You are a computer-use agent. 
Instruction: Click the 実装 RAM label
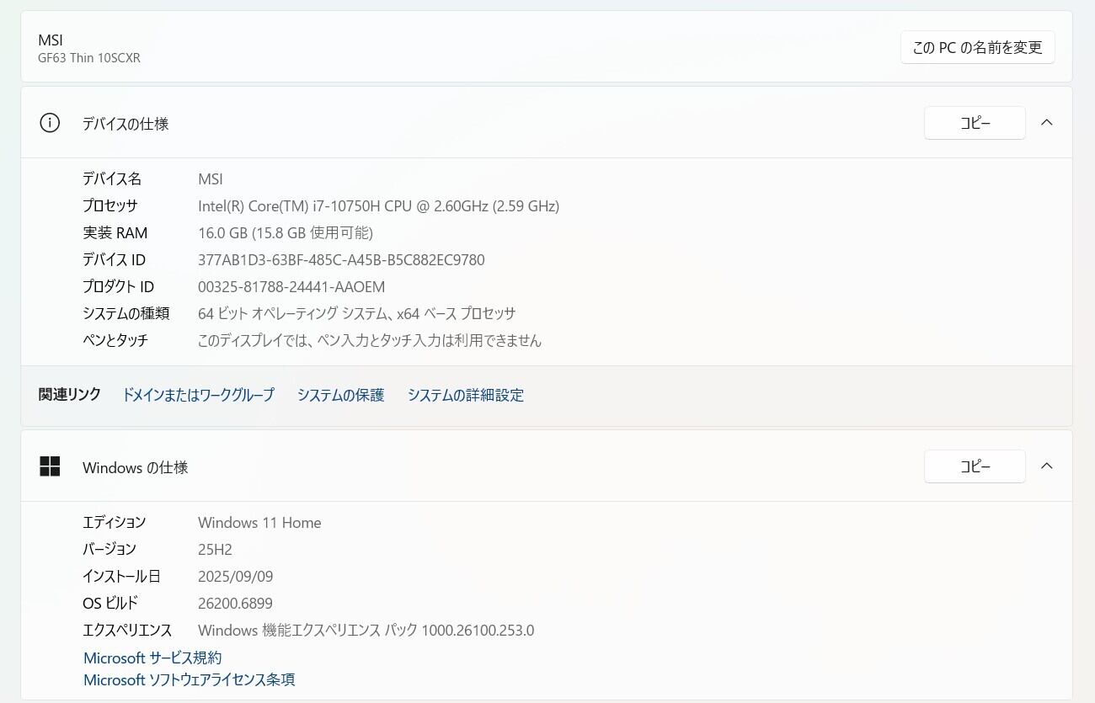(115, 232)
